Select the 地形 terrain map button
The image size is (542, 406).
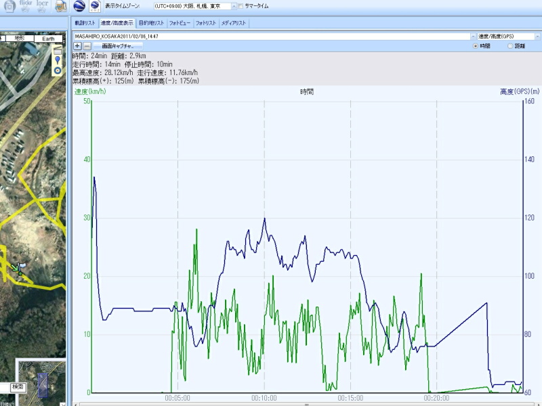pos(20,39)
